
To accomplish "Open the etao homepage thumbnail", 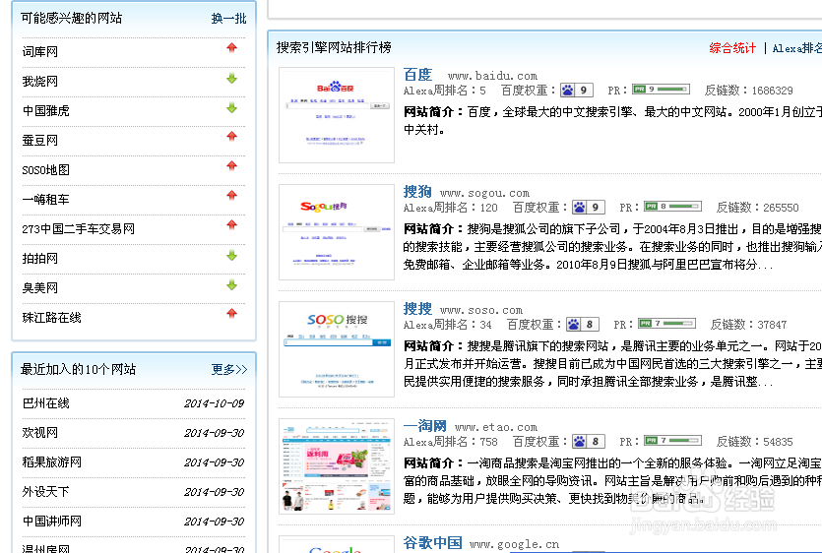I will click(x=337, y=466).
